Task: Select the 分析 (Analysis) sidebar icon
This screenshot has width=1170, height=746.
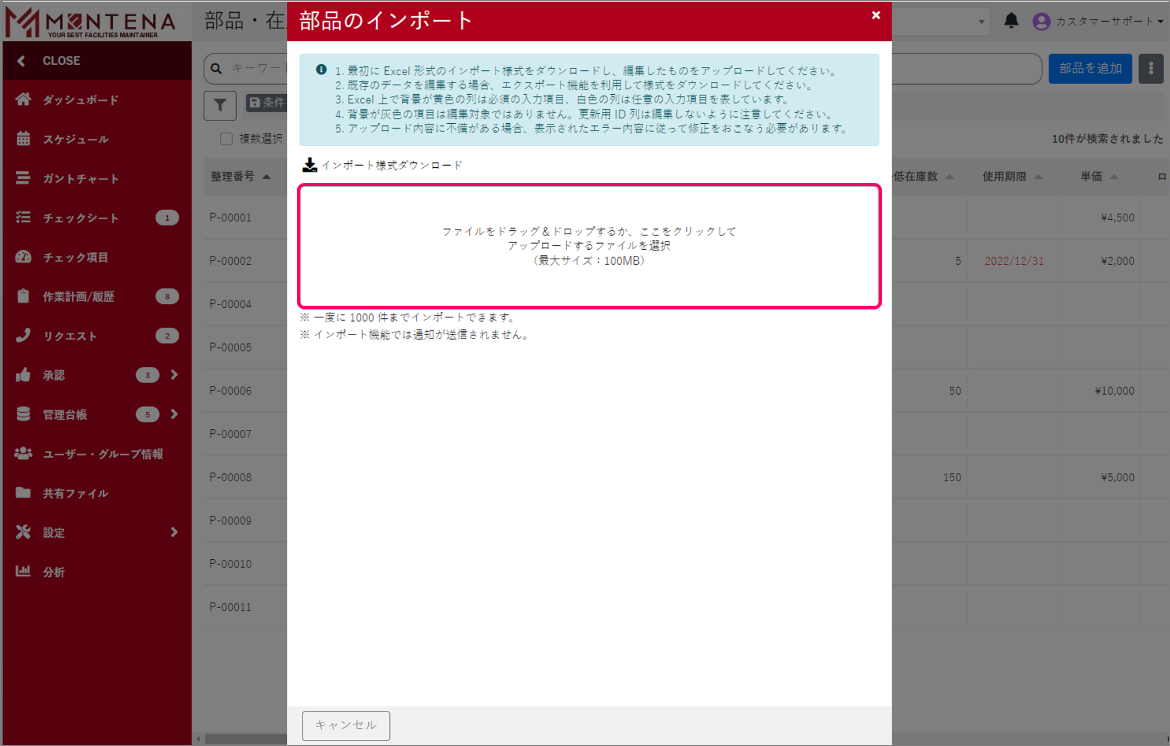Action: coord(54,571)
